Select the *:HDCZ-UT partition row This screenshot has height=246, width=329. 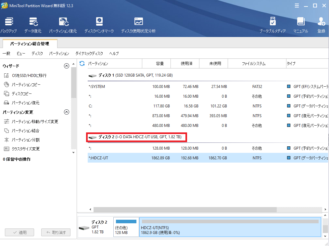208,158
